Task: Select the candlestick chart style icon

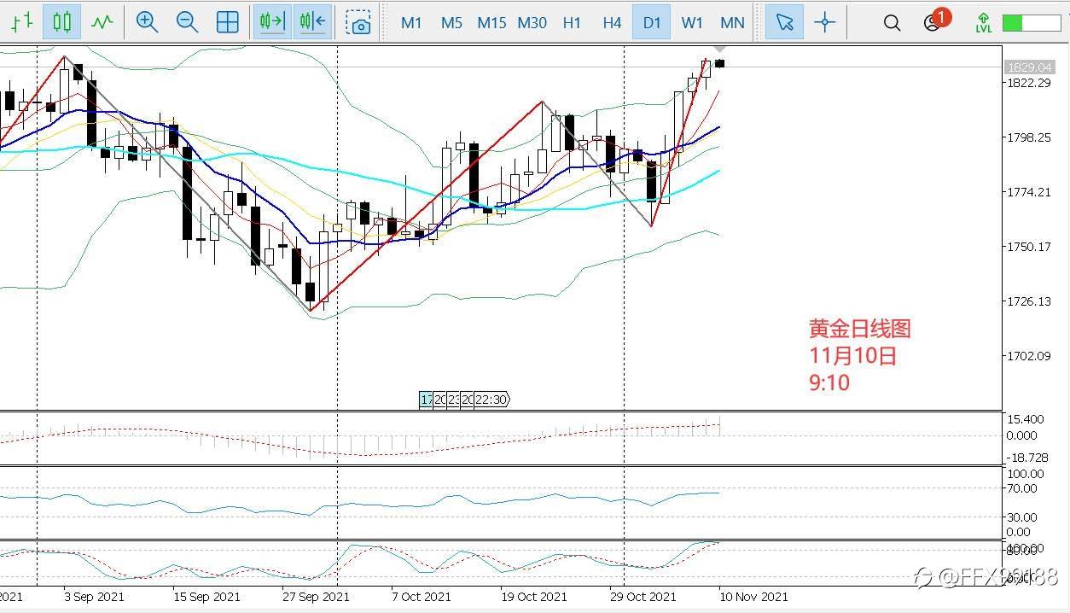Action: click(x=61, y=22)
